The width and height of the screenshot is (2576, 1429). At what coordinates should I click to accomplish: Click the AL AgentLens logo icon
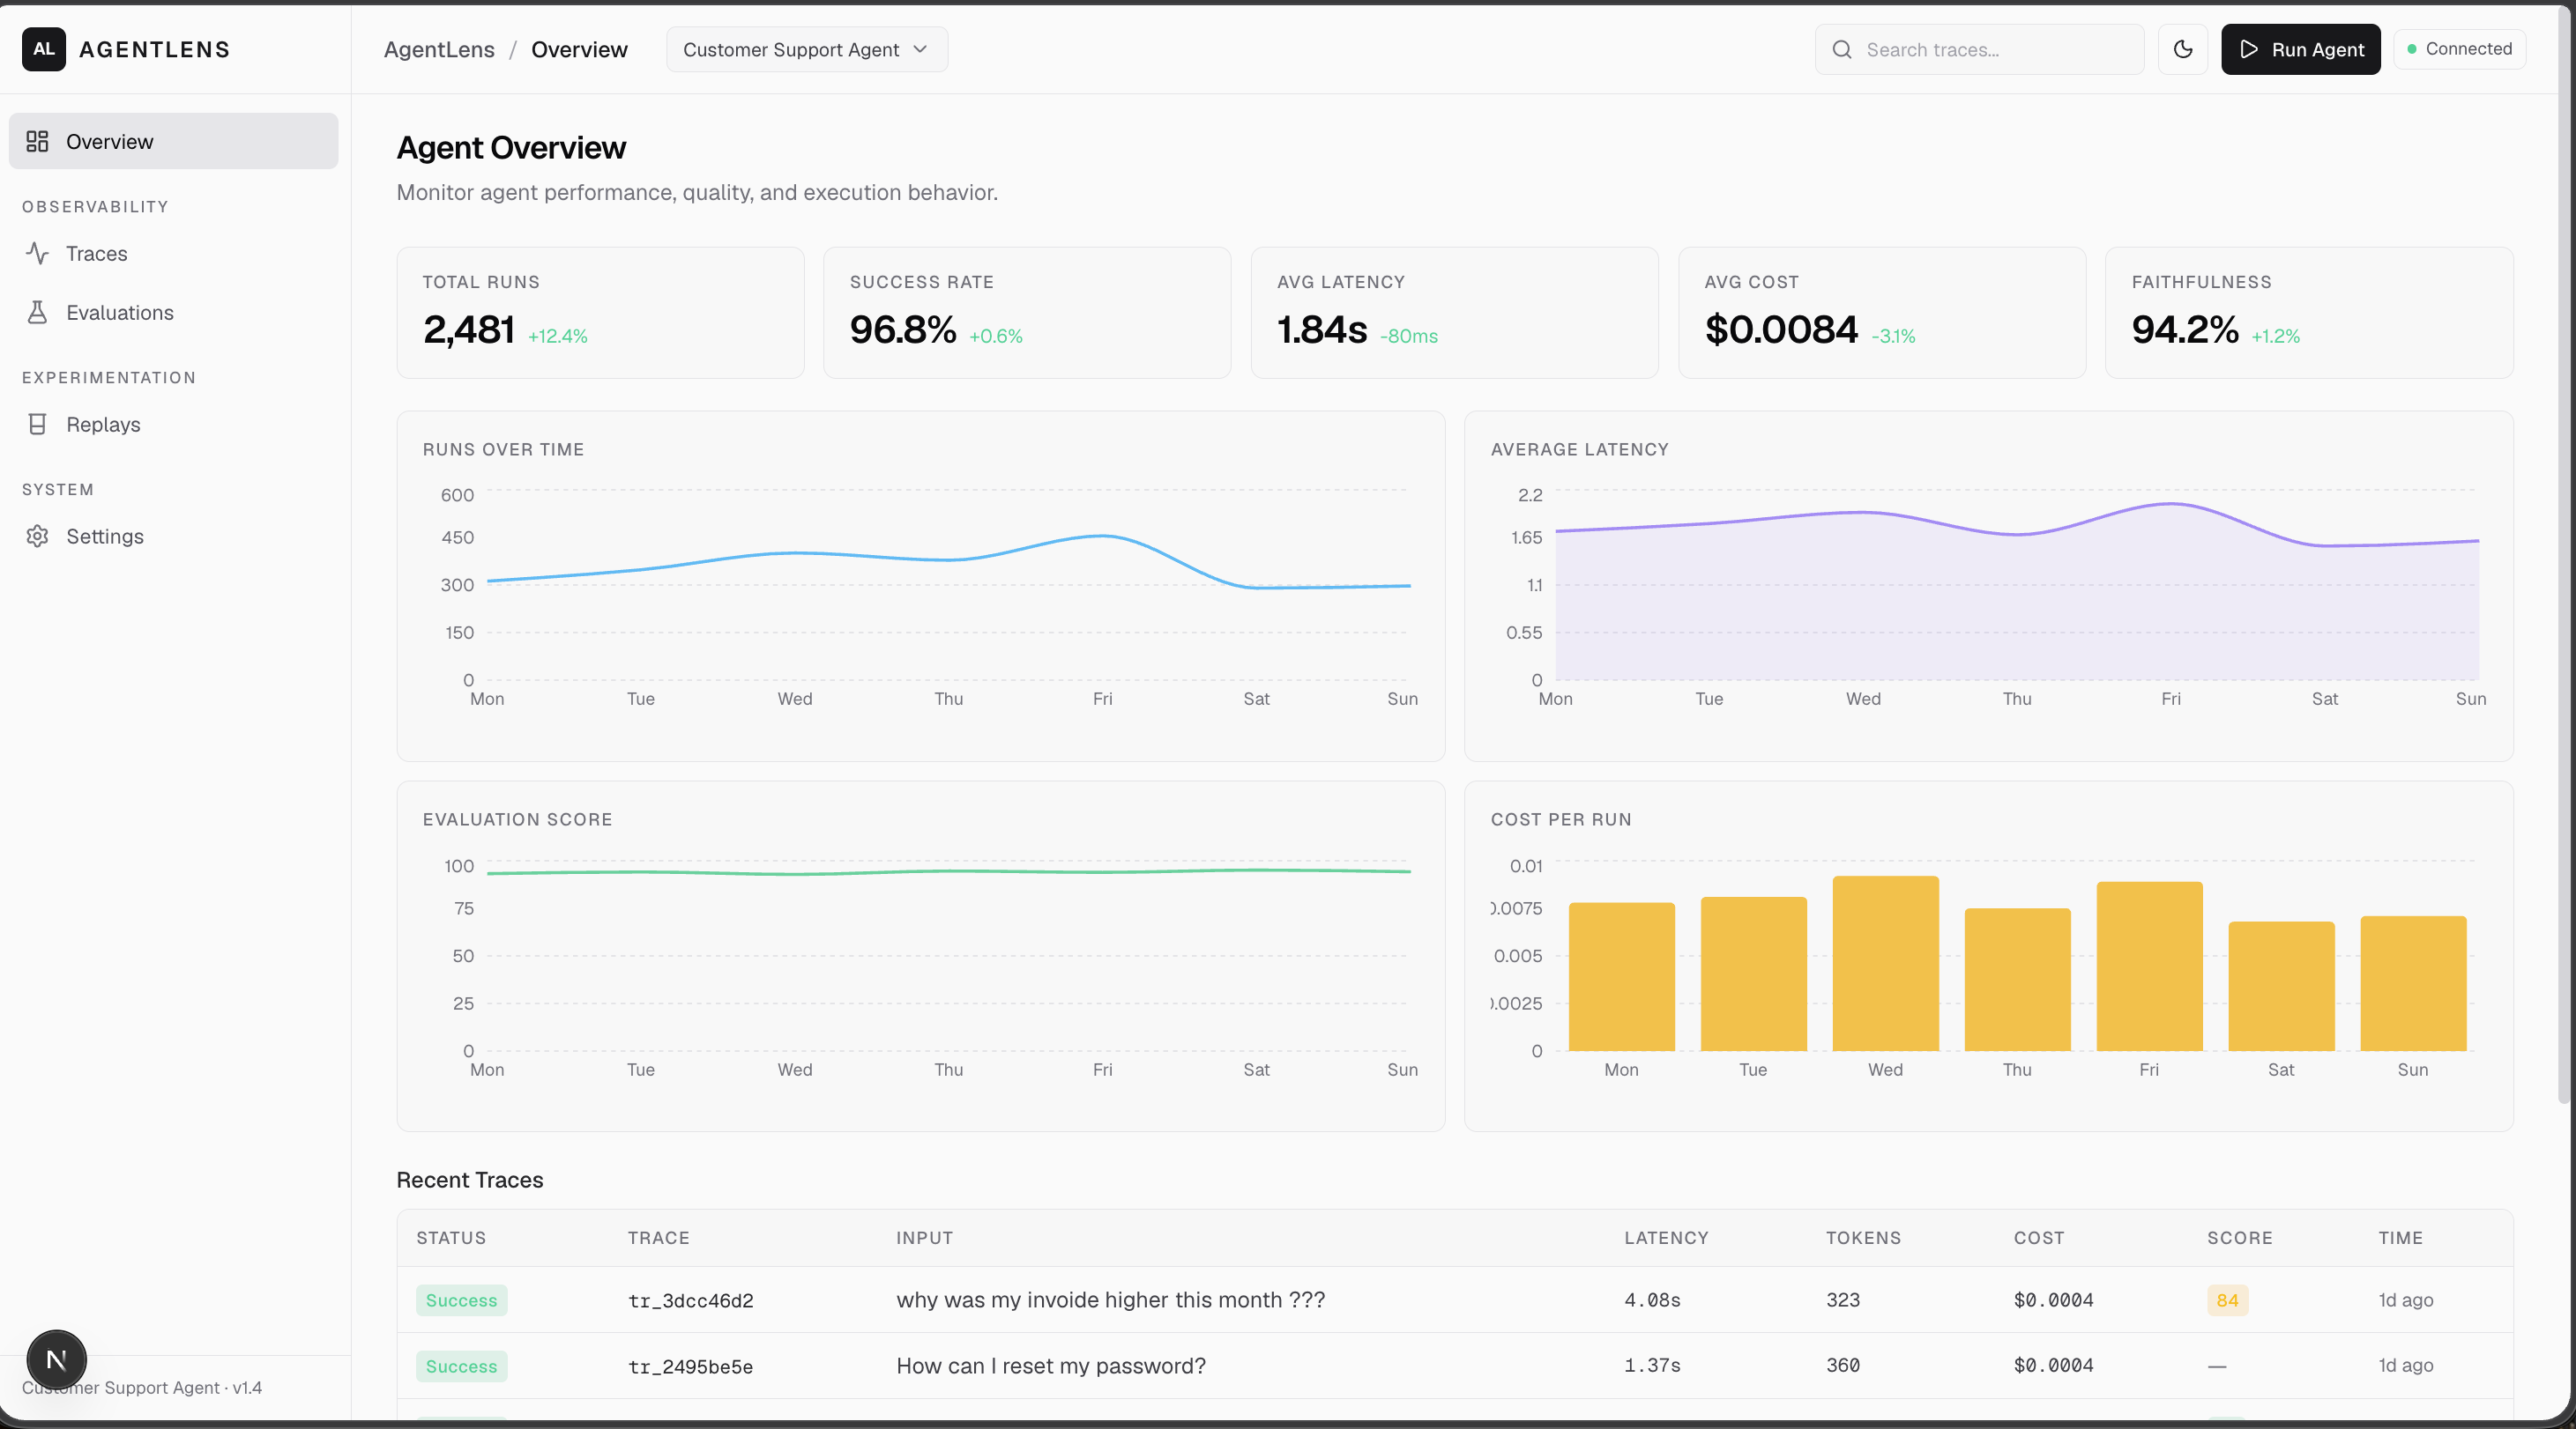44,49
